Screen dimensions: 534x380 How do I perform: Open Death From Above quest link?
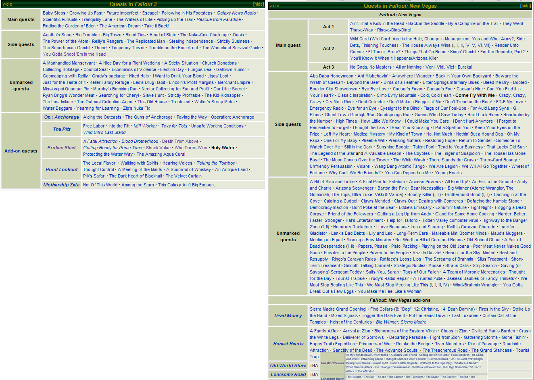[180, 141]
